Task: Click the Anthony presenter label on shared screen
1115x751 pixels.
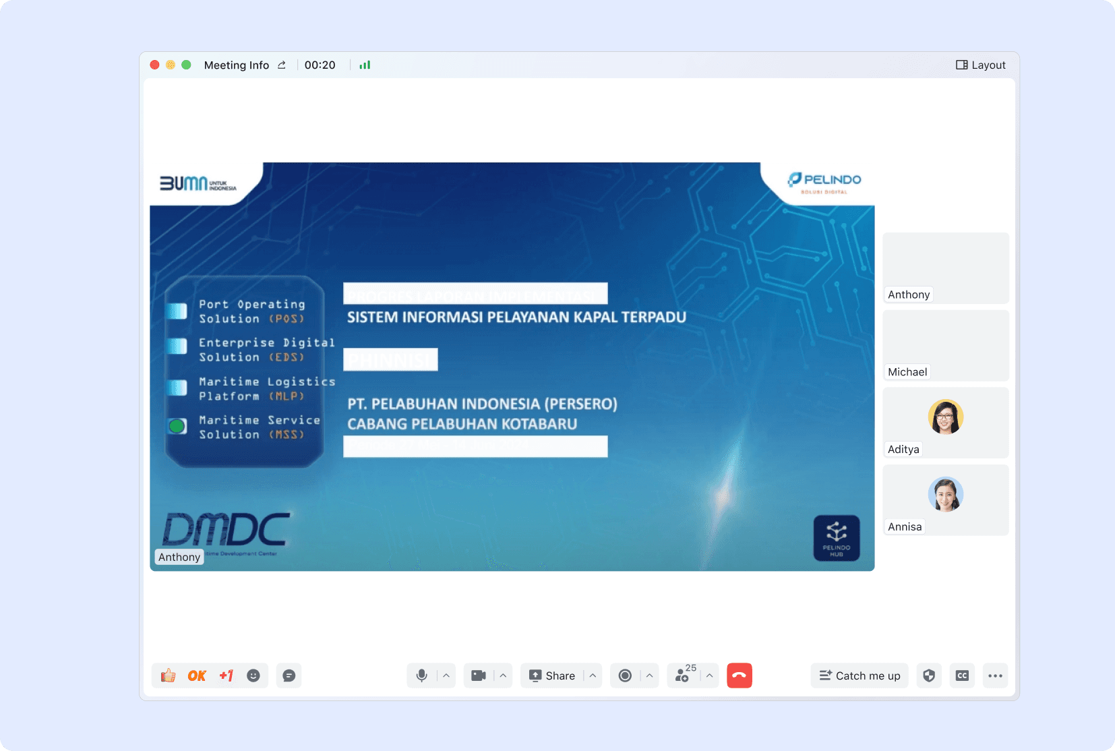Action: point(179,557)
